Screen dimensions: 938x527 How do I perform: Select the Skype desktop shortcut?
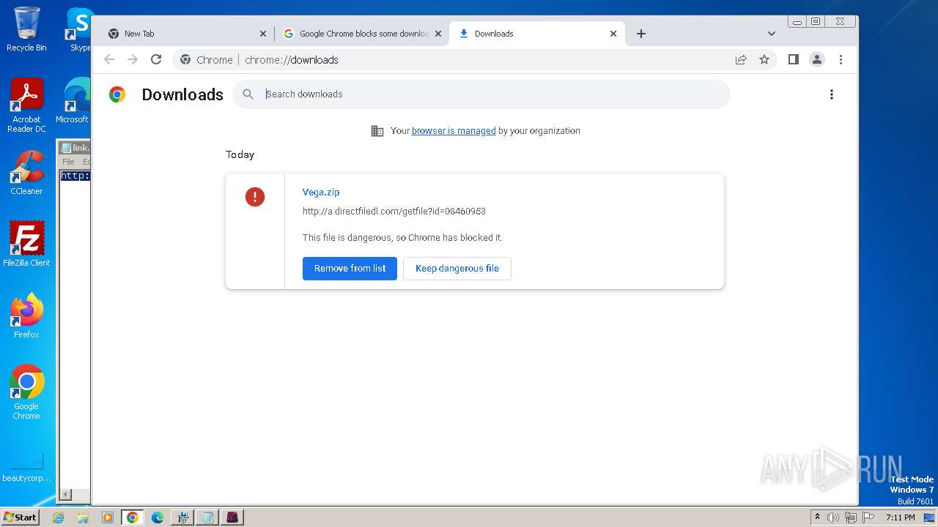pyautogui.click(x=79, y=29)
